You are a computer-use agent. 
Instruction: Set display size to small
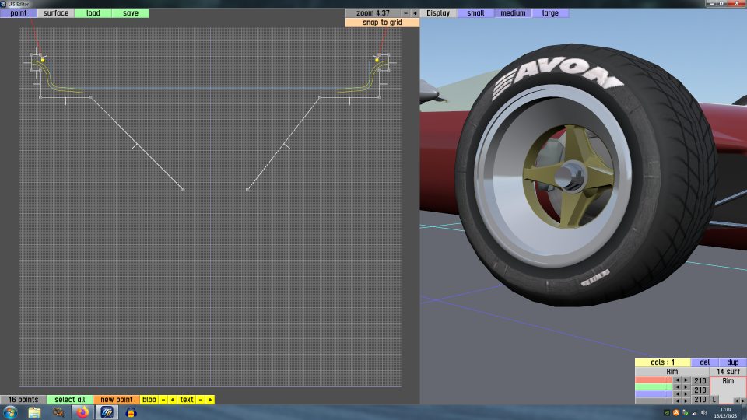pyautogui.click(x=475, y=13)
